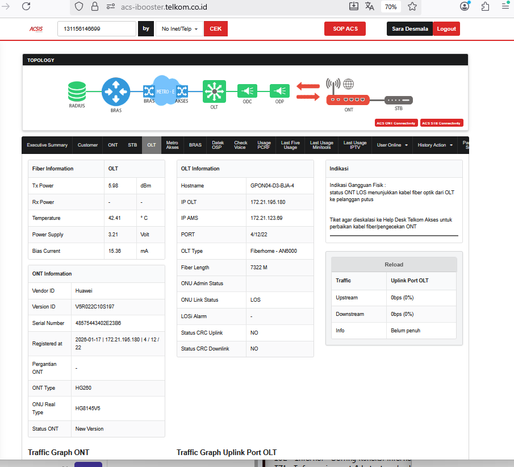Click the globe icon above ONT
The image size is (514, 467).
tap(349, 84)
